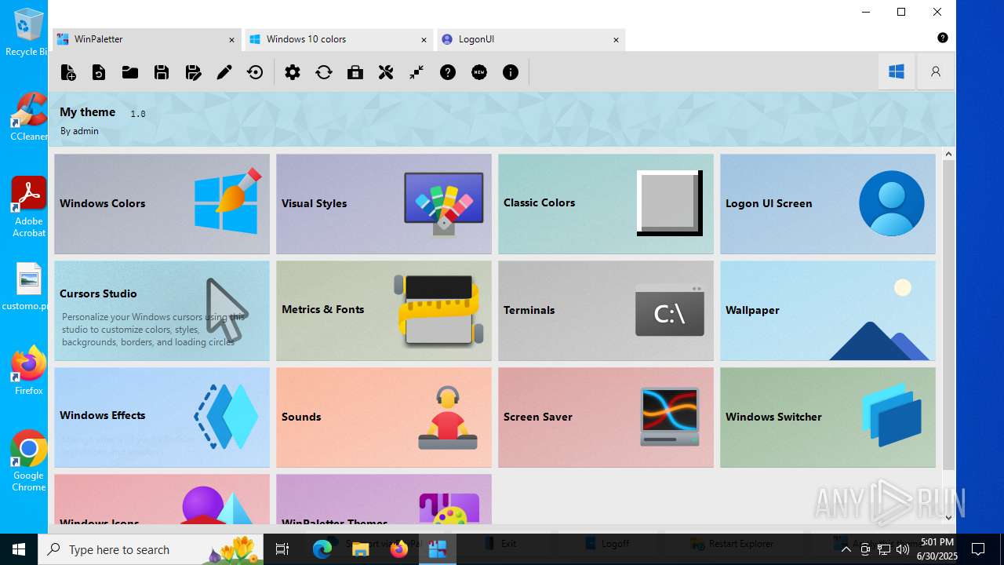Click the help icon beside tabs
The width and height of the screenshot is (1004, 565).
pyautogui.click(x=943, y=38)
